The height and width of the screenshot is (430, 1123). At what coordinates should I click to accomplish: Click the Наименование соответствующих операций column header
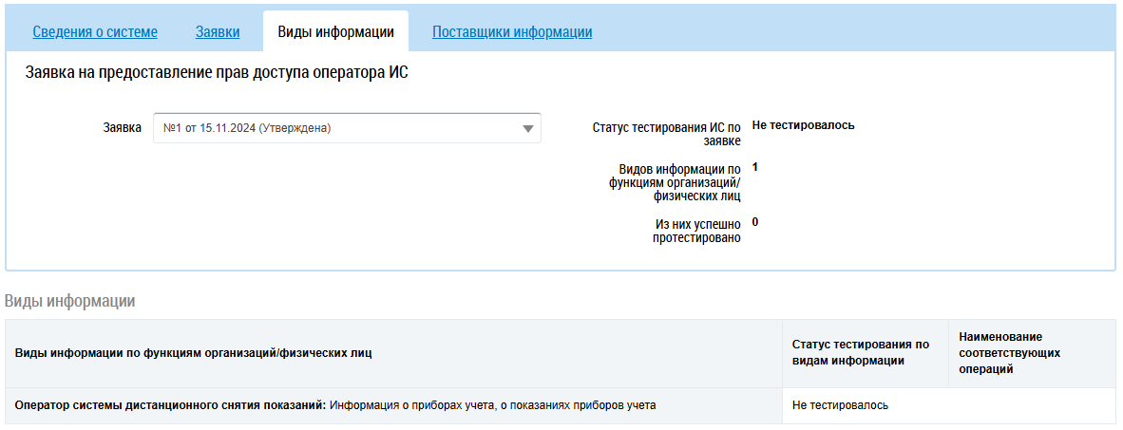[x=1009, y=353]
